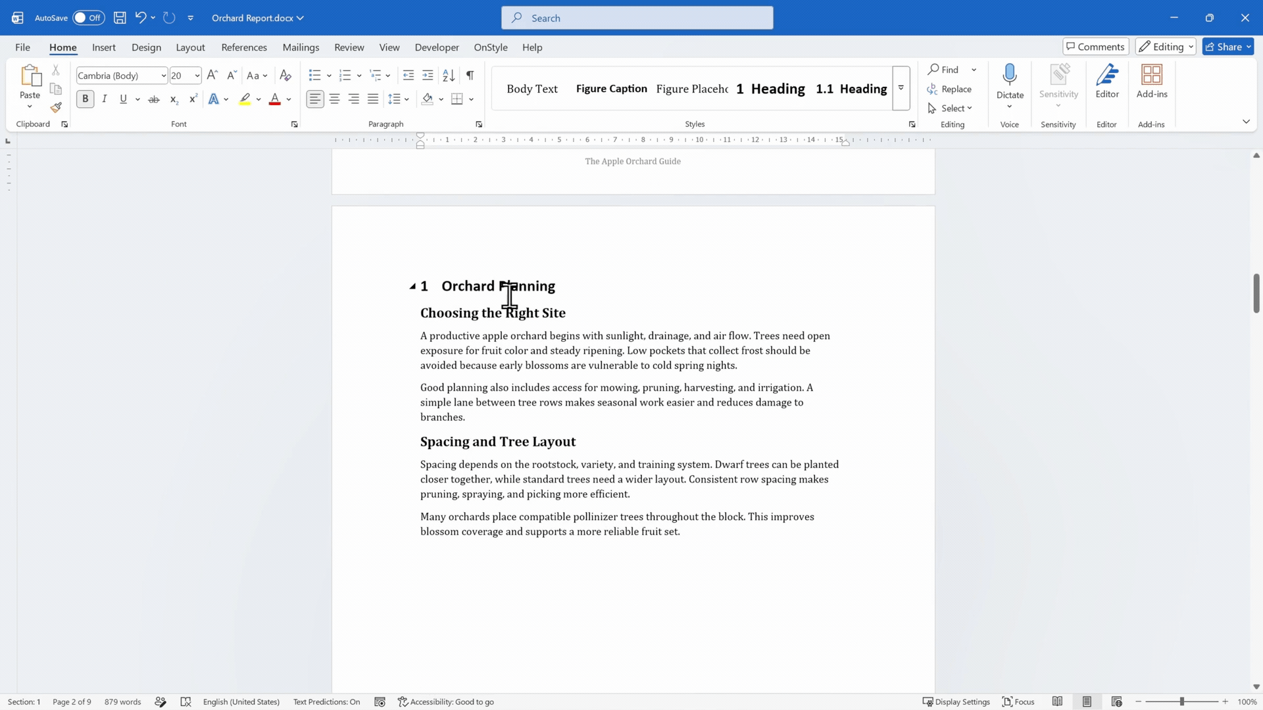Image resolution: width=1263 pixels, height=710 pixels.
Task: Click Print Layout view icon
Action: click(x=1087, y=701)
